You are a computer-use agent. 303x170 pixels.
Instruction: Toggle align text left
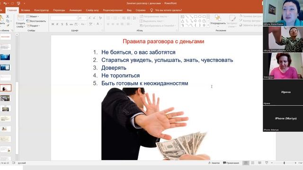pyautogui.click(x=108, y=24)
